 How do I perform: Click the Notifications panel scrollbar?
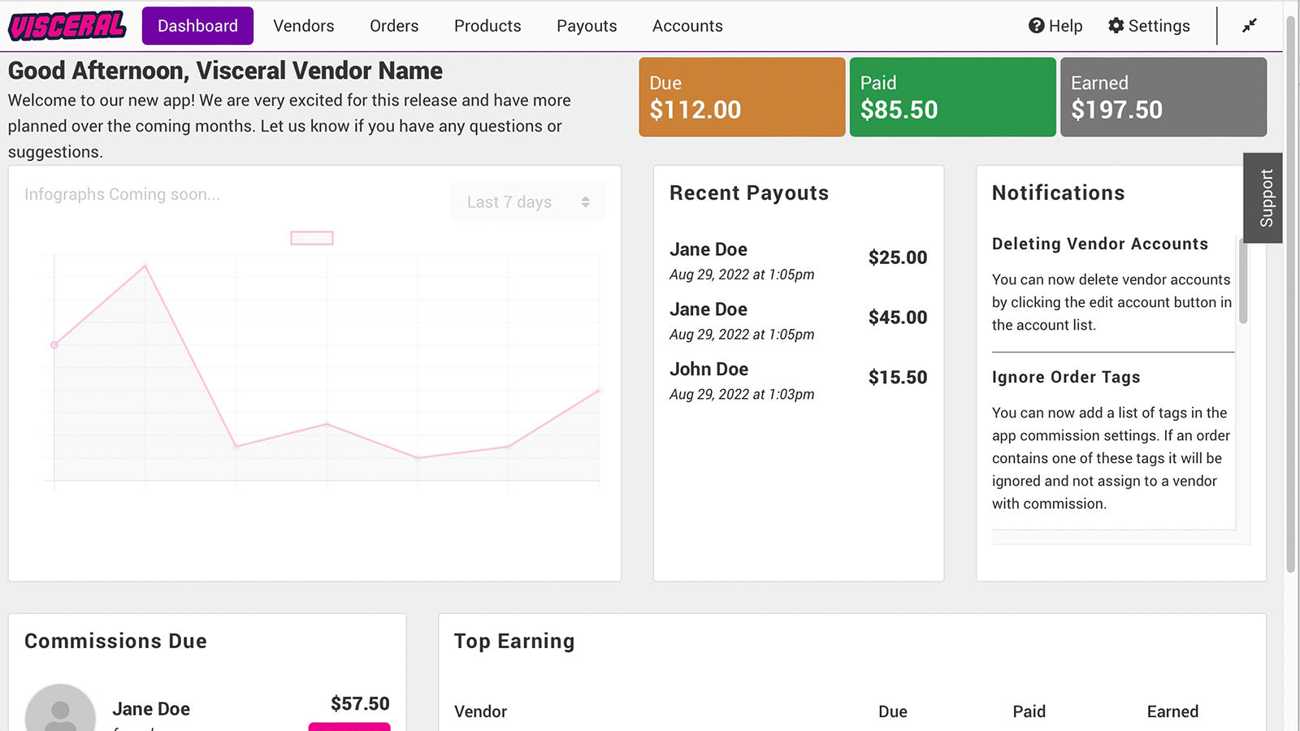click(x=1243, y=280)
